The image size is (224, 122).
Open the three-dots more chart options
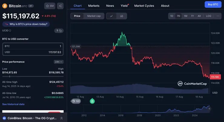218,16
